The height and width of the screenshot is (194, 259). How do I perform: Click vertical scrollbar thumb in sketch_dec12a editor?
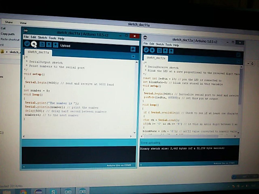point(240,86)
